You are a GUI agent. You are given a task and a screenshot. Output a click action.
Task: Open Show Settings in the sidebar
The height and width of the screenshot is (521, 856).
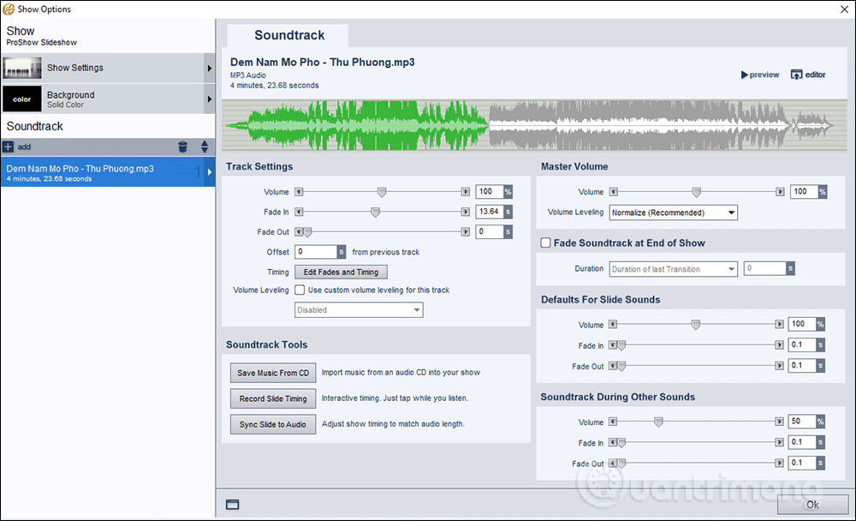click(107, 68)
